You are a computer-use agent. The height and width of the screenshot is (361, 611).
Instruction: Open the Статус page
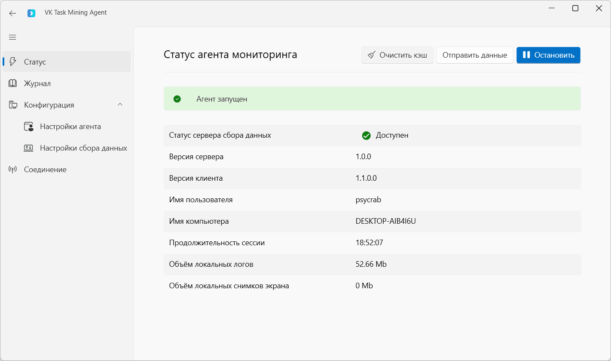click(67, 62)
